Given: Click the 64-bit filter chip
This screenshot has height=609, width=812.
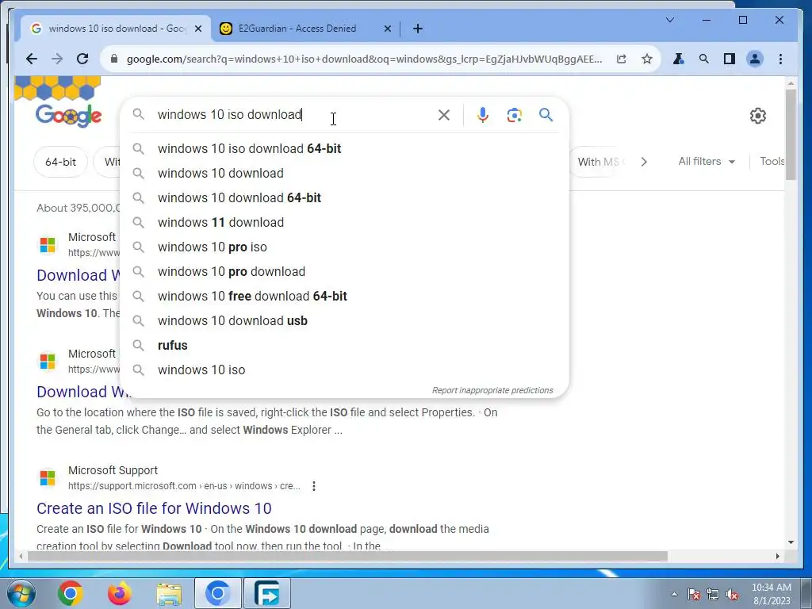Looking at the screenshot, I should click(60, 162).
